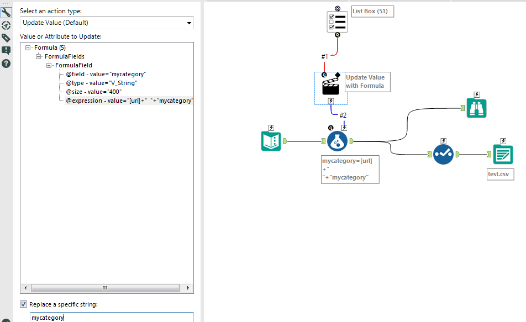Select the tag annotation sidebar icon
Screen dimensions: 526x322
6,38
